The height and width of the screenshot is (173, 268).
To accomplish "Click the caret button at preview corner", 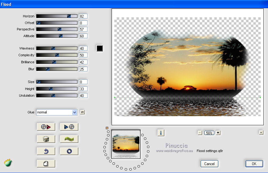I will coord(261,133).
